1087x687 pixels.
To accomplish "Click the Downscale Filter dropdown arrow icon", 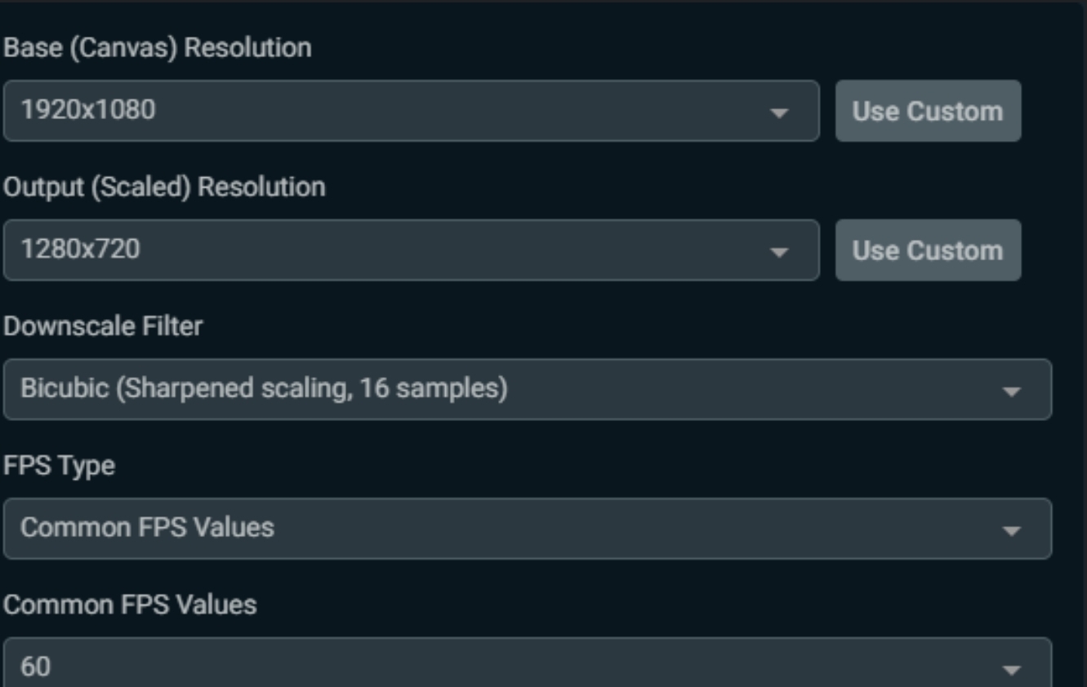I will [1011, 392].
